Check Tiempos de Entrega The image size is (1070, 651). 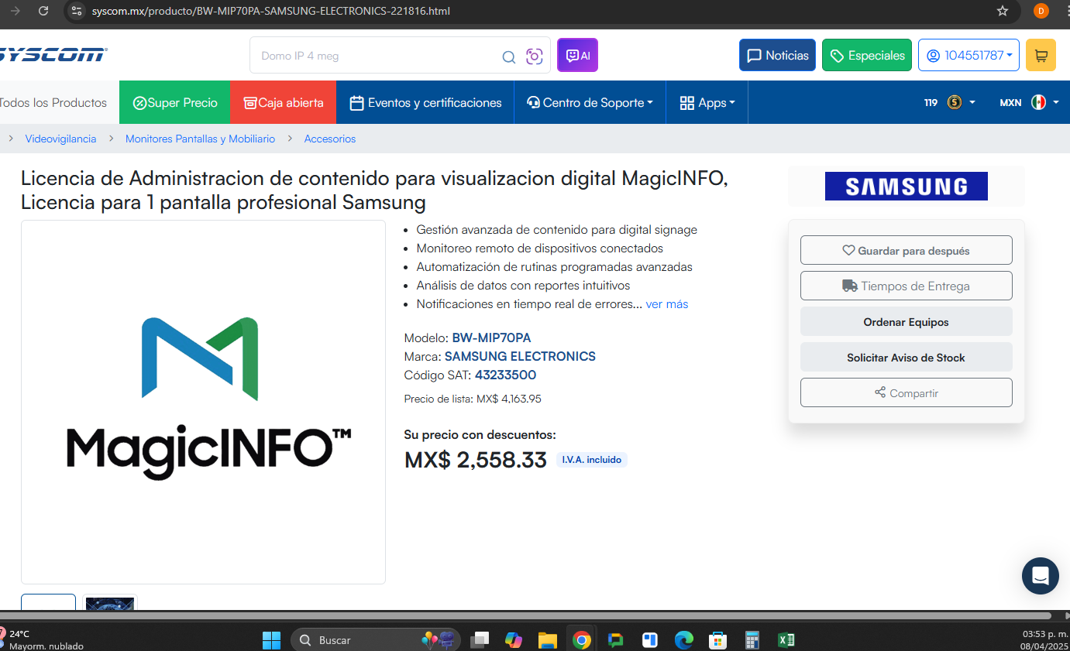pos(907,286)
